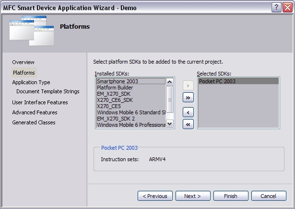295x209 pixels.
Task: Click the wizard windows illustration image
Action: (32, 31)
